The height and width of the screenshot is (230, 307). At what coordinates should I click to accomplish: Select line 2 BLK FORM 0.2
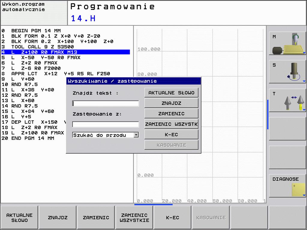(57, 41)
